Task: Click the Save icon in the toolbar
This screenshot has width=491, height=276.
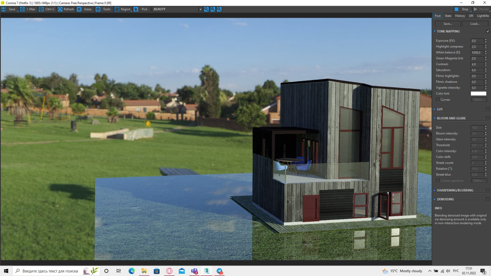Action: pyautogui.click(x=3, y=9)
